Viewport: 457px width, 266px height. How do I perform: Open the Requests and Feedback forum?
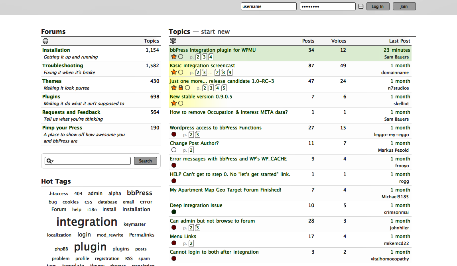click(x=71, y=112)
